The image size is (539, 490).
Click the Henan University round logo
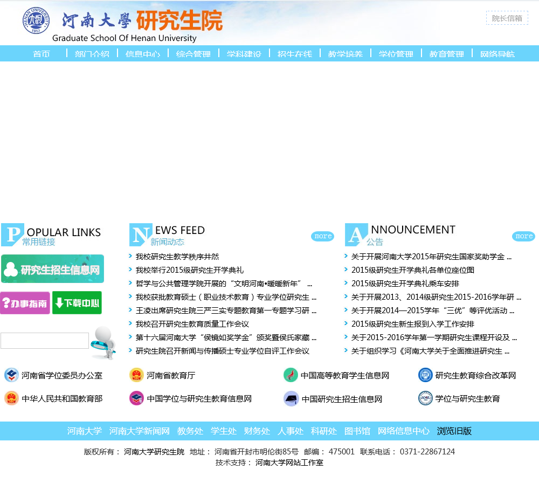pos(36,20)
